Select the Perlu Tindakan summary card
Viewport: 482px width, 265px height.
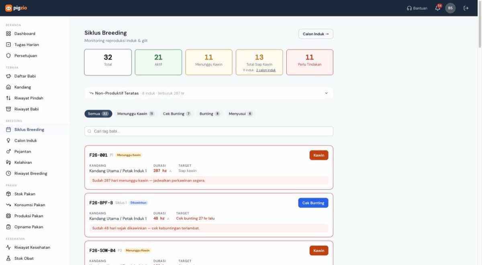[310, 62]
